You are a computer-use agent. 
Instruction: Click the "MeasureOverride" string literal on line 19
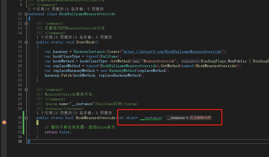[x=159, y=61]
